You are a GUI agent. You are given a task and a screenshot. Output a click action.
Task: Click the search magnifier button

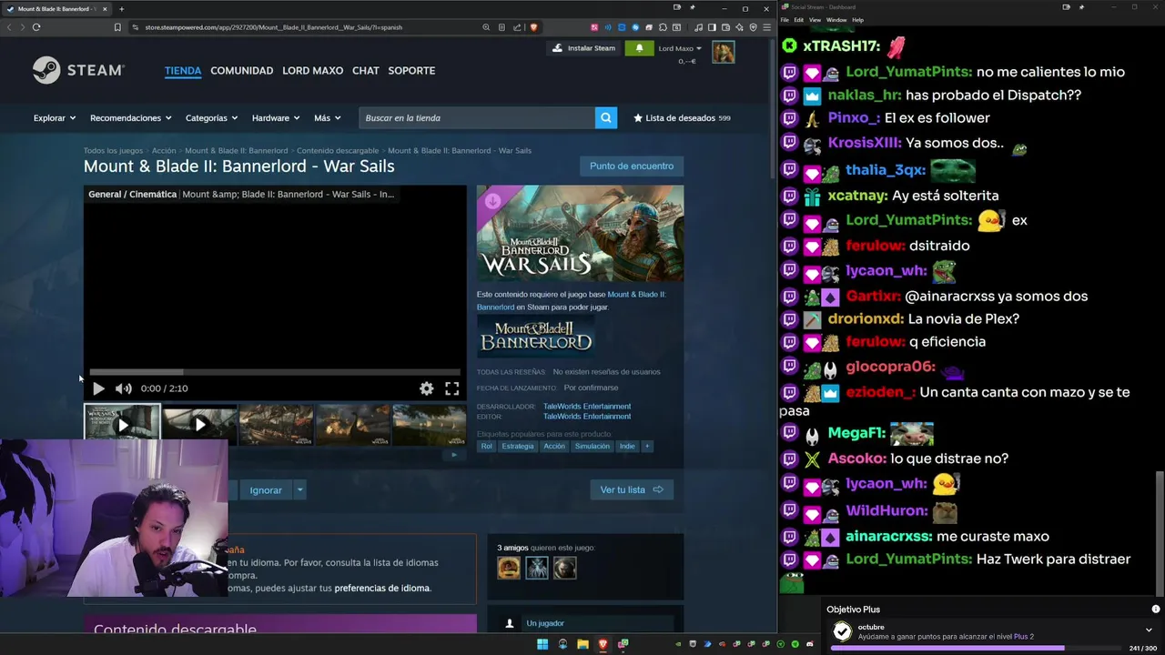click(x=605, y=117)
